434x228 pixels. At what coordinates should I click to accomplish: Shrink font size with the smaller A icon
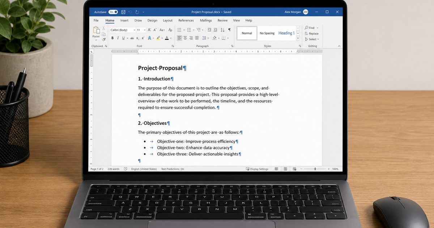tap(155, 30)
